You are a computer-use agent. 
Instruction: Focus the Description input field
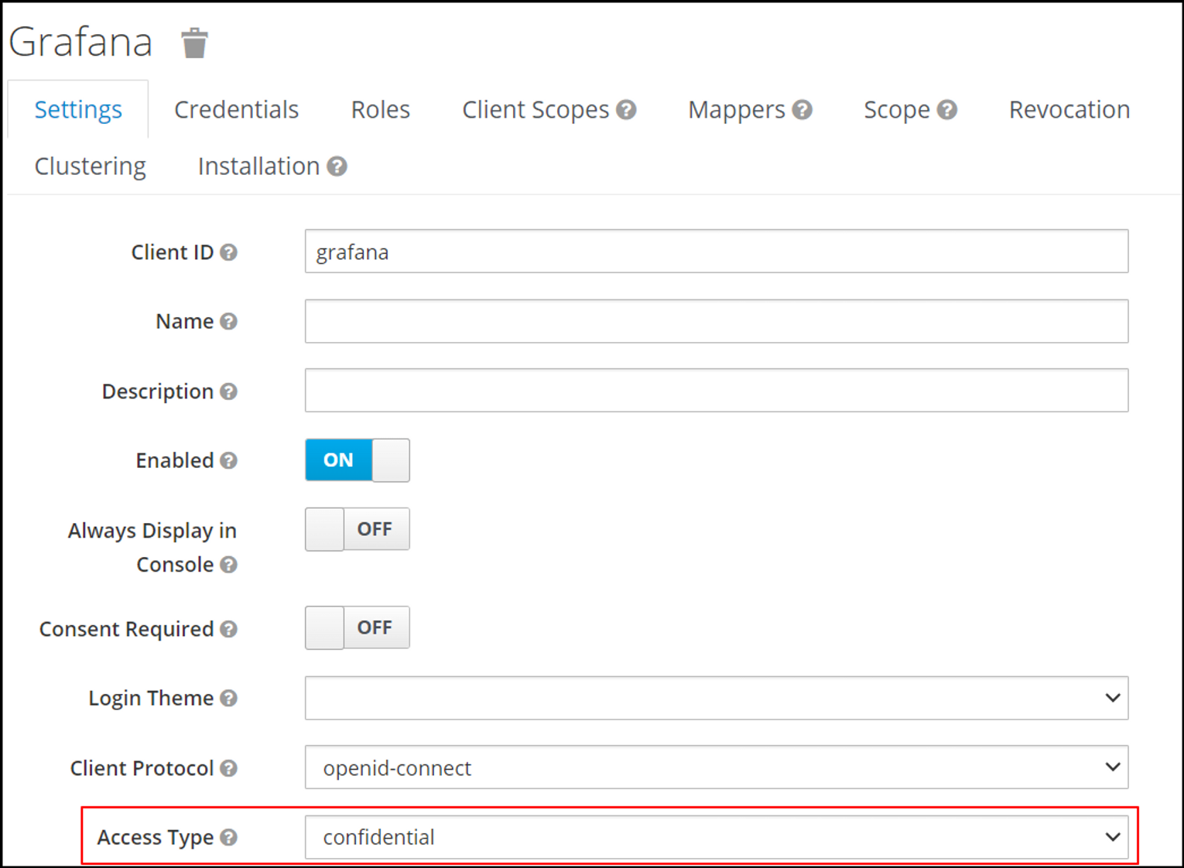coord(717,391)
